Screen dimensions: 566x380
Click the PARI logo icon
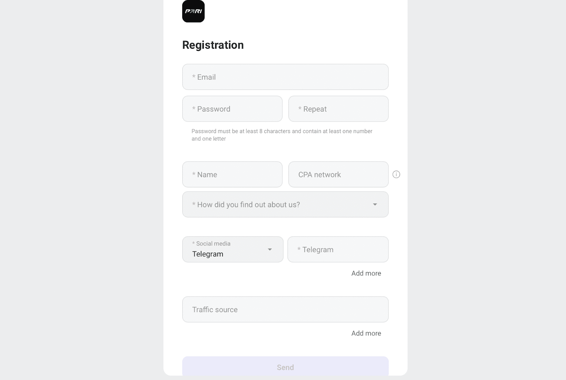tap(193, 11)
